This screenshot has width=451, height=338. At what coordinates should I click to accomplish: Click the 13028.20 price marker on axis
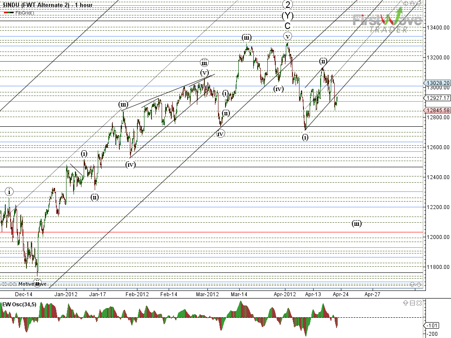tap(437, 83)
